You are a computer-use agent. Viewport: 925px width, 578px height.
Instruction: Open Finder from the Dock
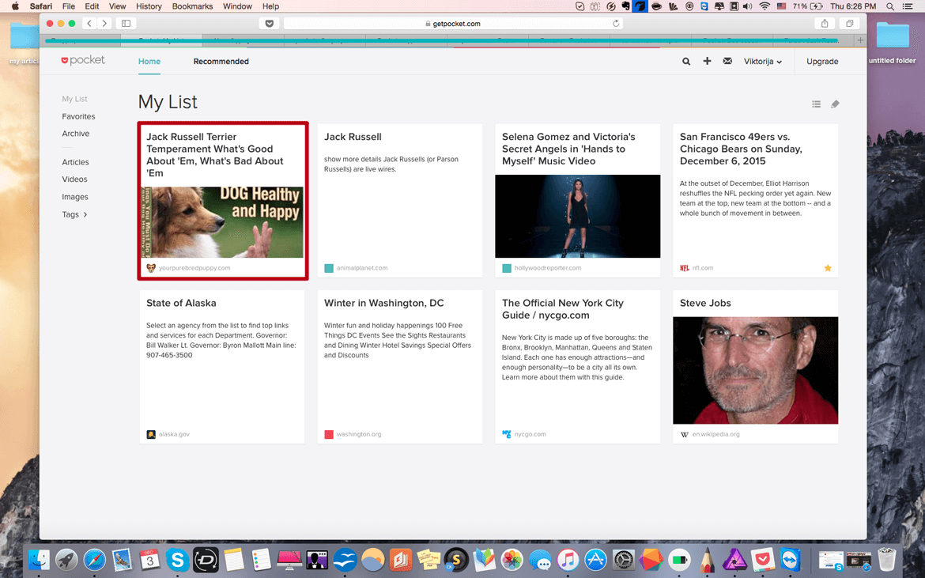[x=39, y=559]
